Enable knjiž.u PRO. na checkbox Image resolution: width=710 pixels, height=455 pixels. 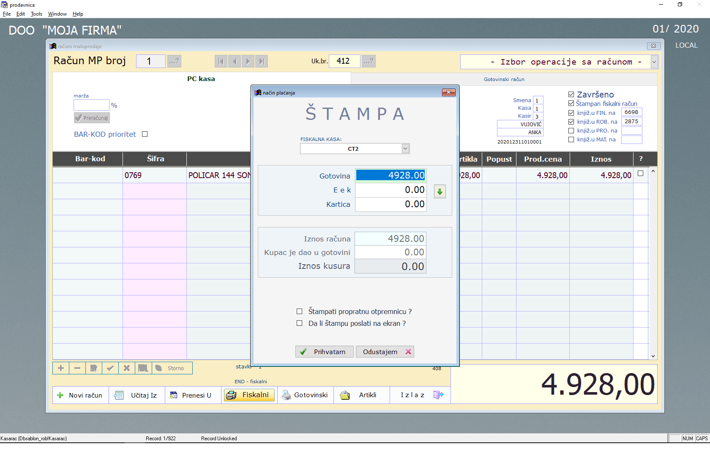571,131
